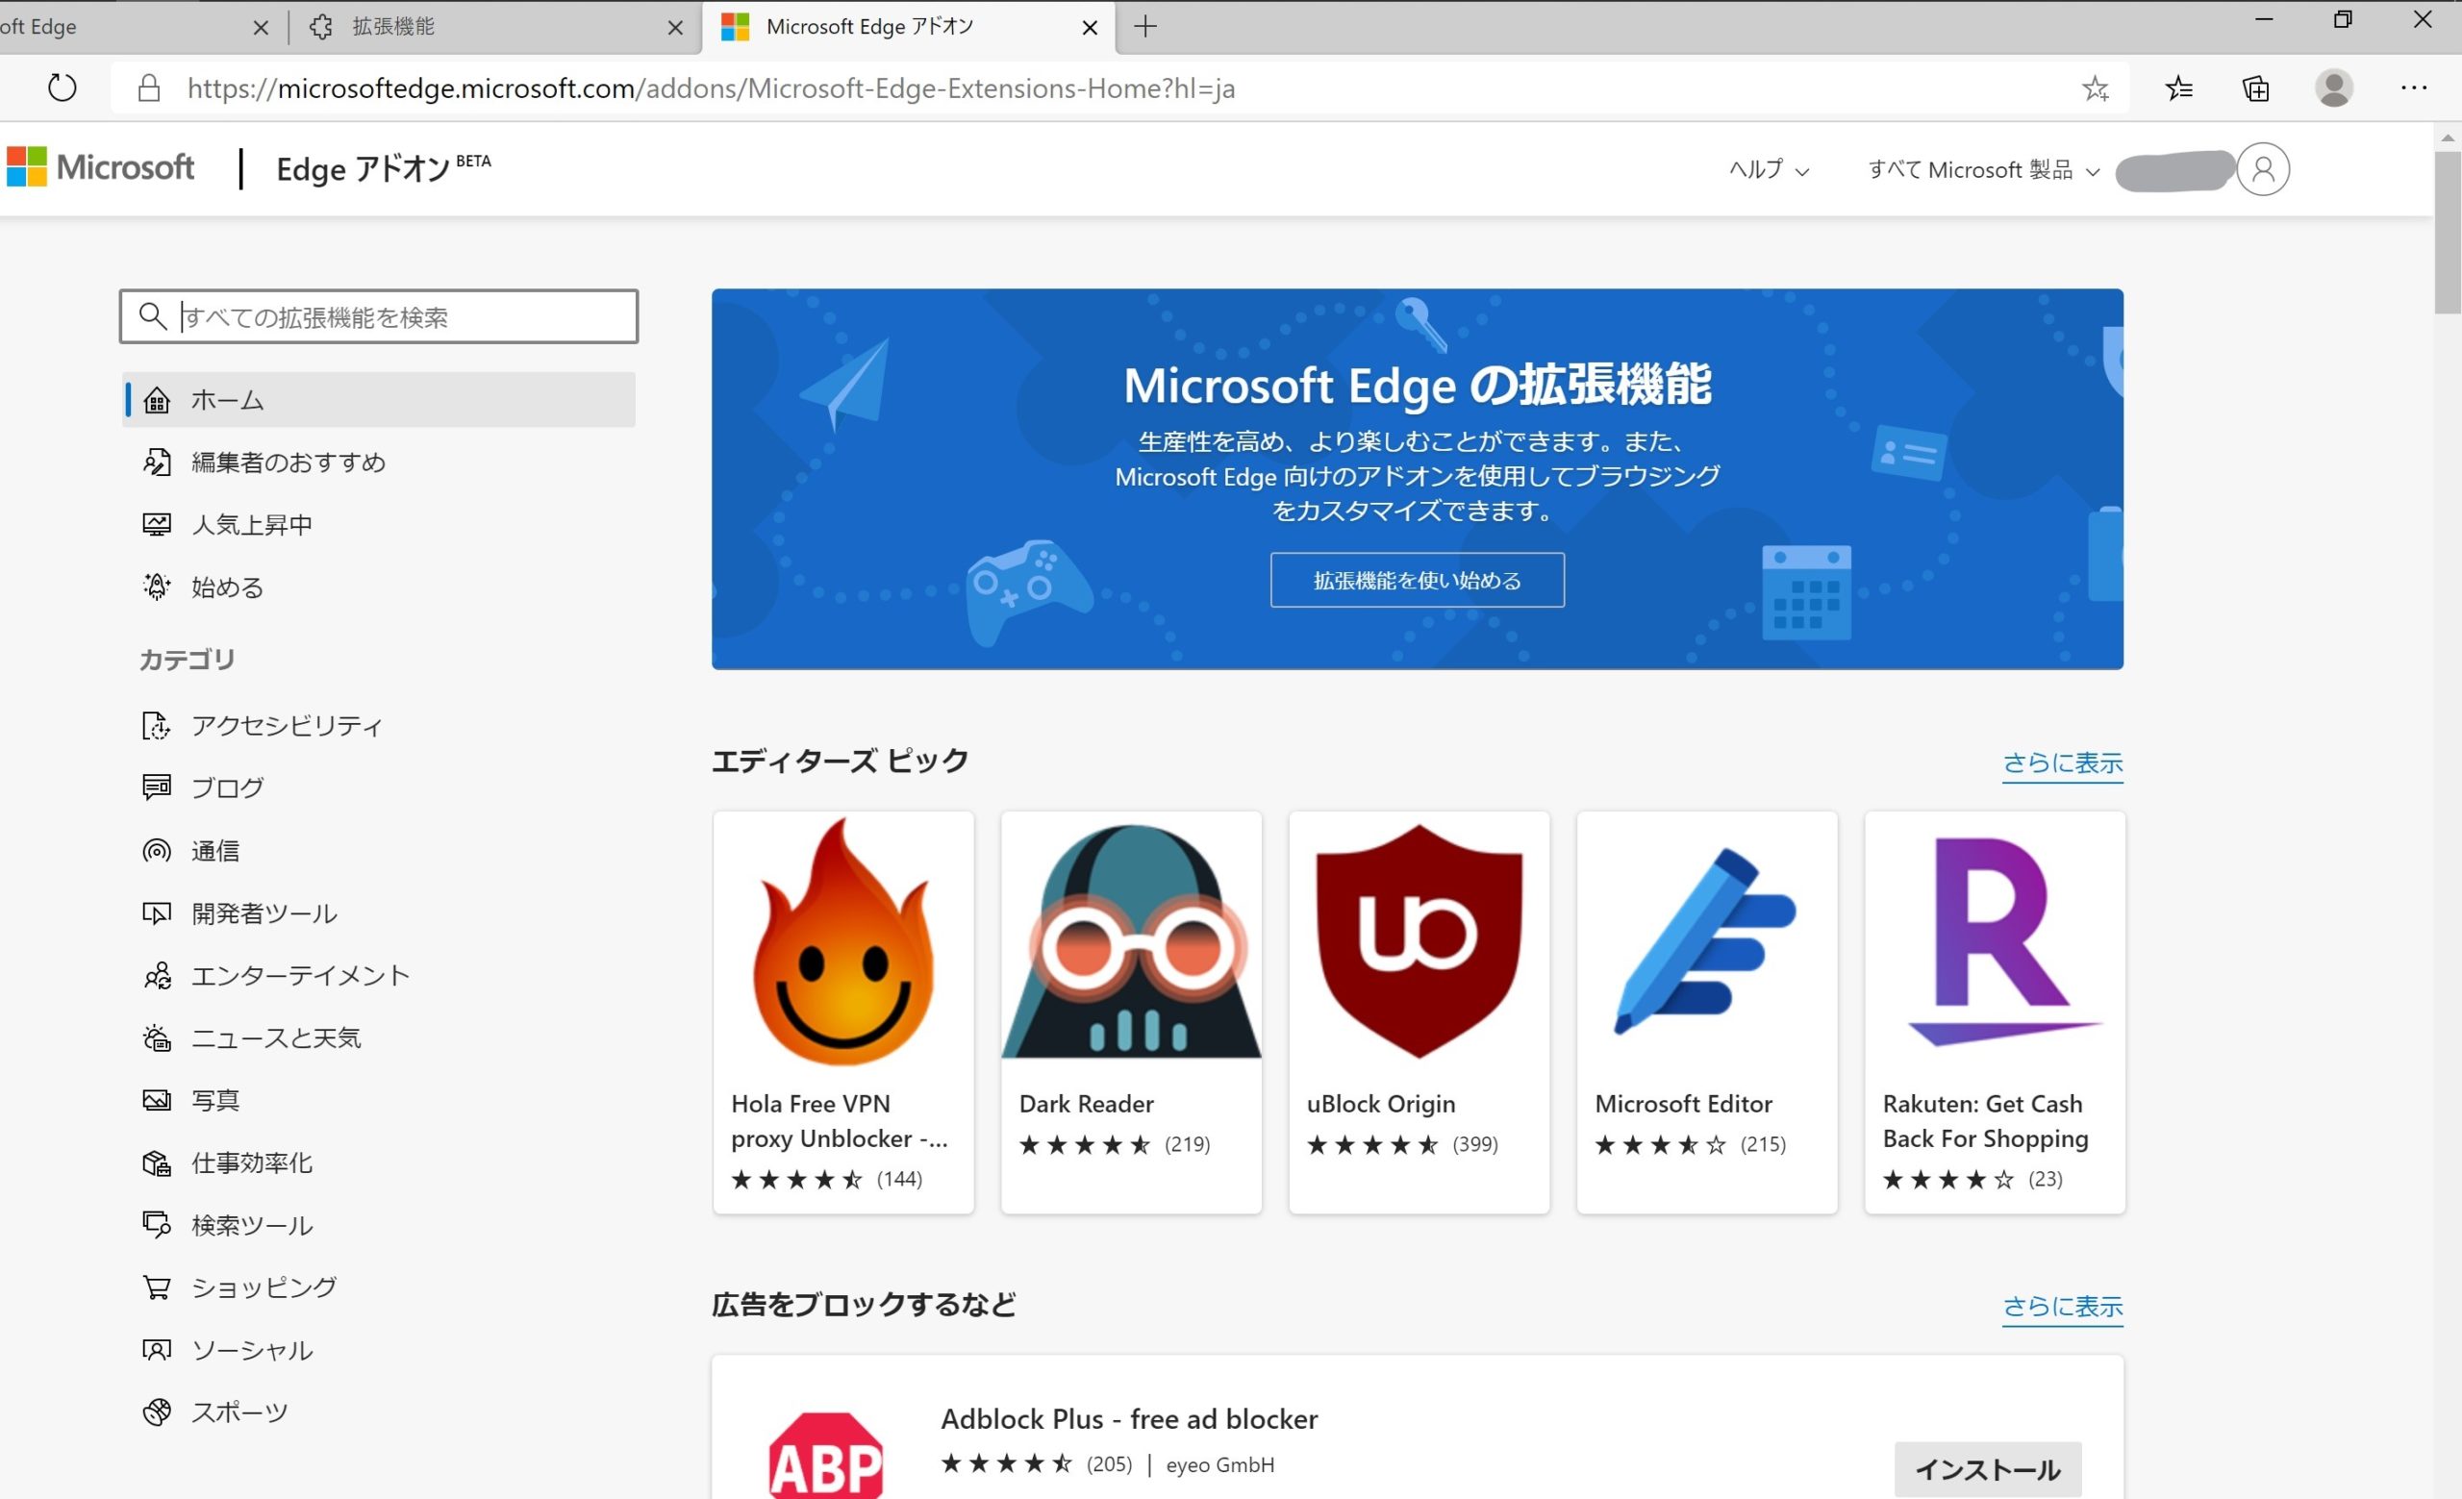
Task: Open the Settings and more ellipsis menu
Action: 2413,87
